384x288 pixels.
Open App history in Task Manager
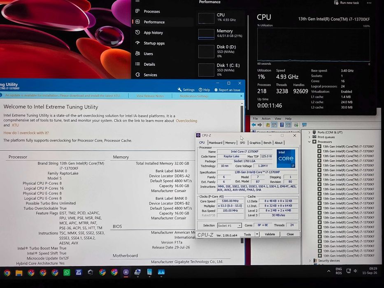tap(153, 33)
